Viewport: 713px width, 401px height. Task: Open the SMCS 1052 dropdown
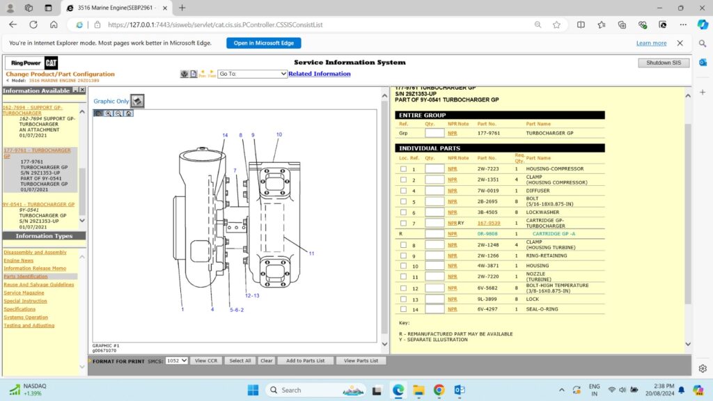tap(177, 361)
